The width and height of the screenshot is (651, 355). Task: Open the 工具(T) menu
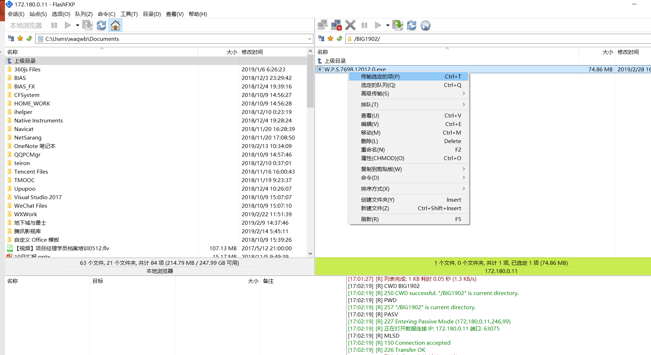(x=129, y=14)
